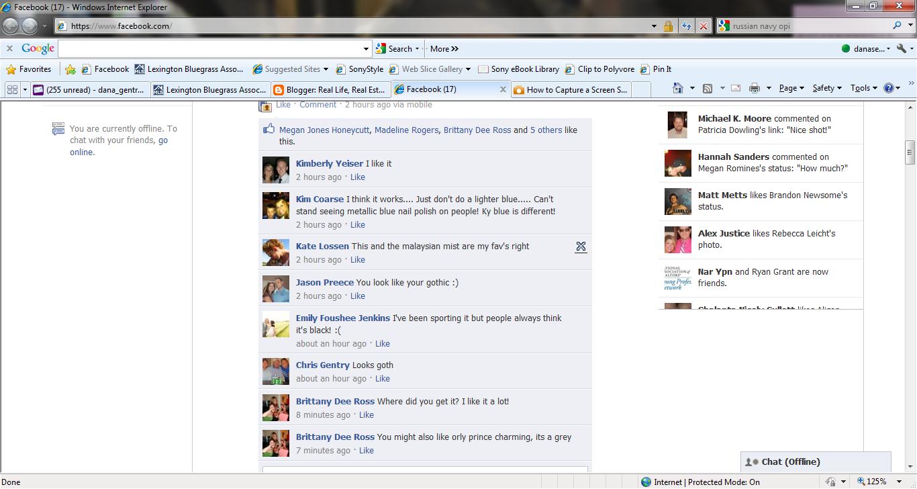Viewport: 917px width, 489px height.
Task: Expand the Suggested Sites dropdown
Action: [x=326, y=69]
